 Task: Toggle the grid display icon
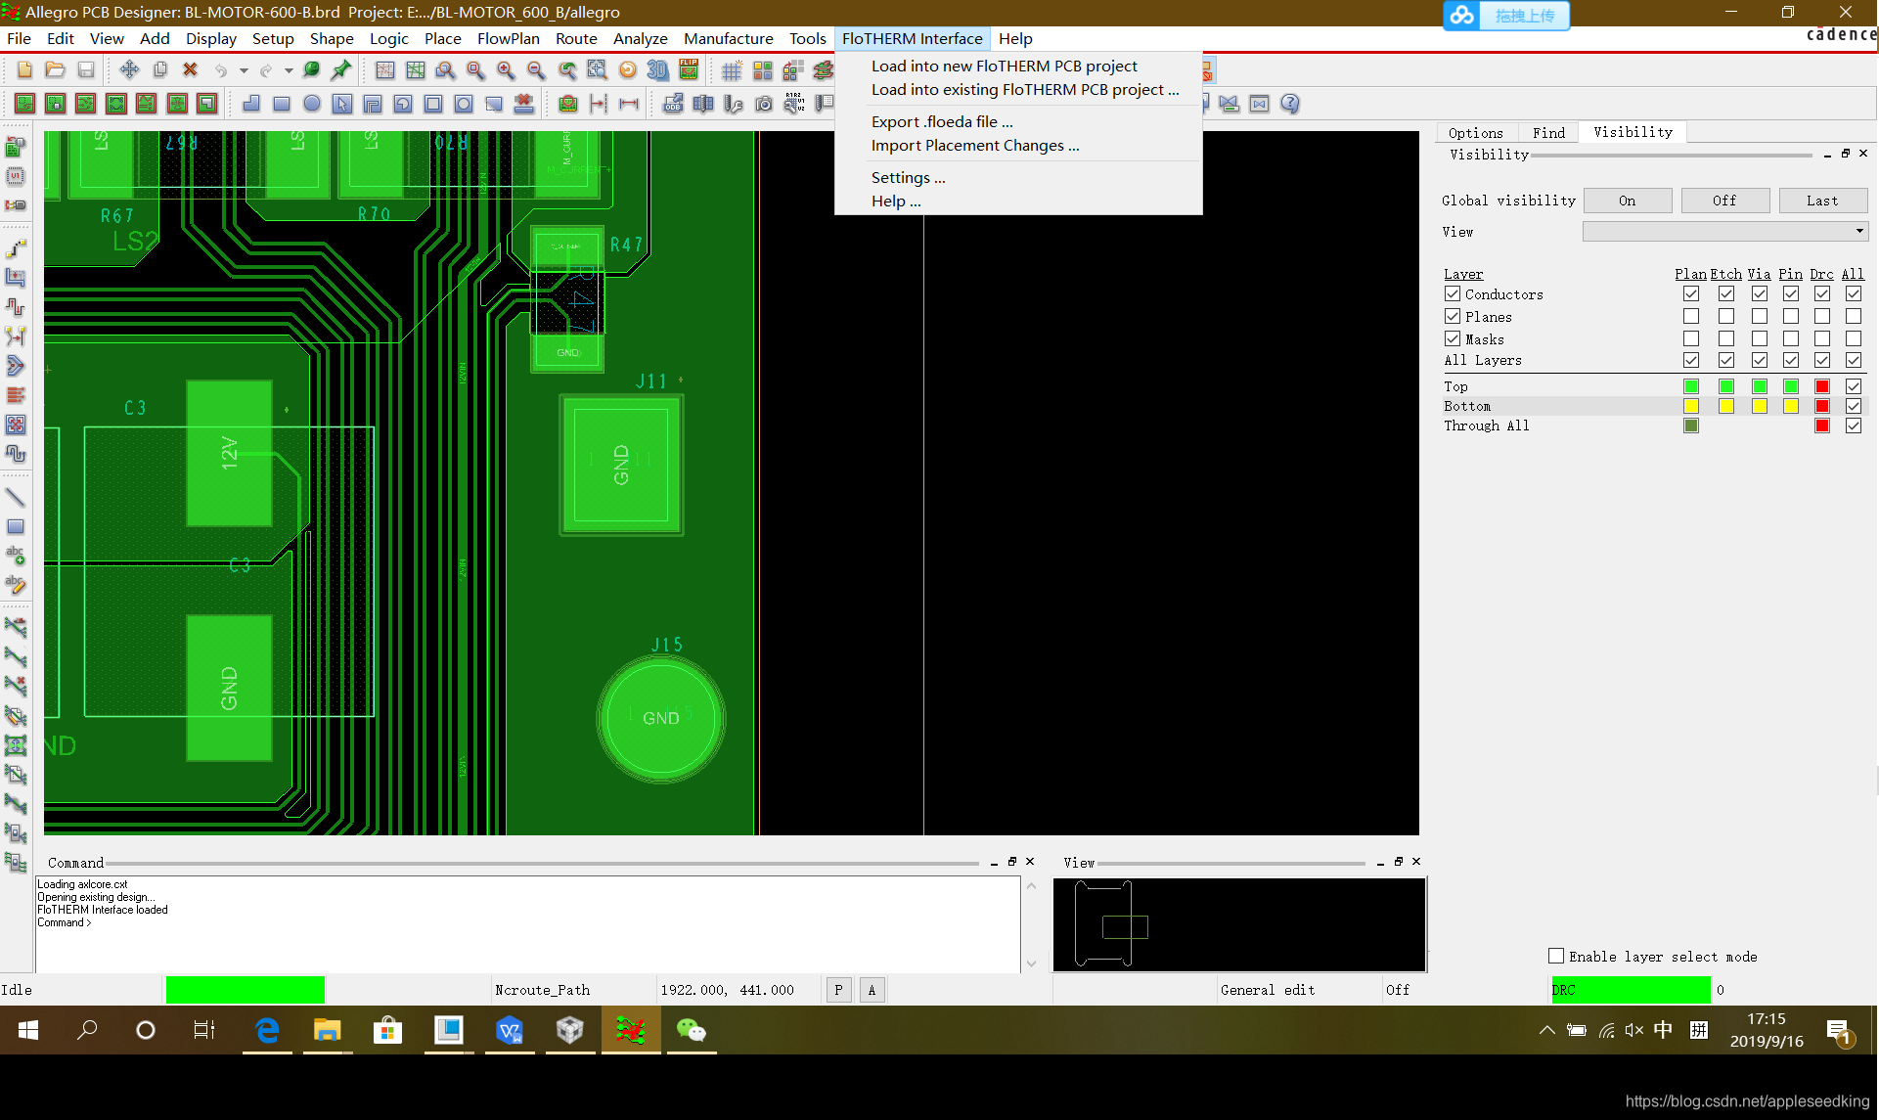[x=732, y=70]
